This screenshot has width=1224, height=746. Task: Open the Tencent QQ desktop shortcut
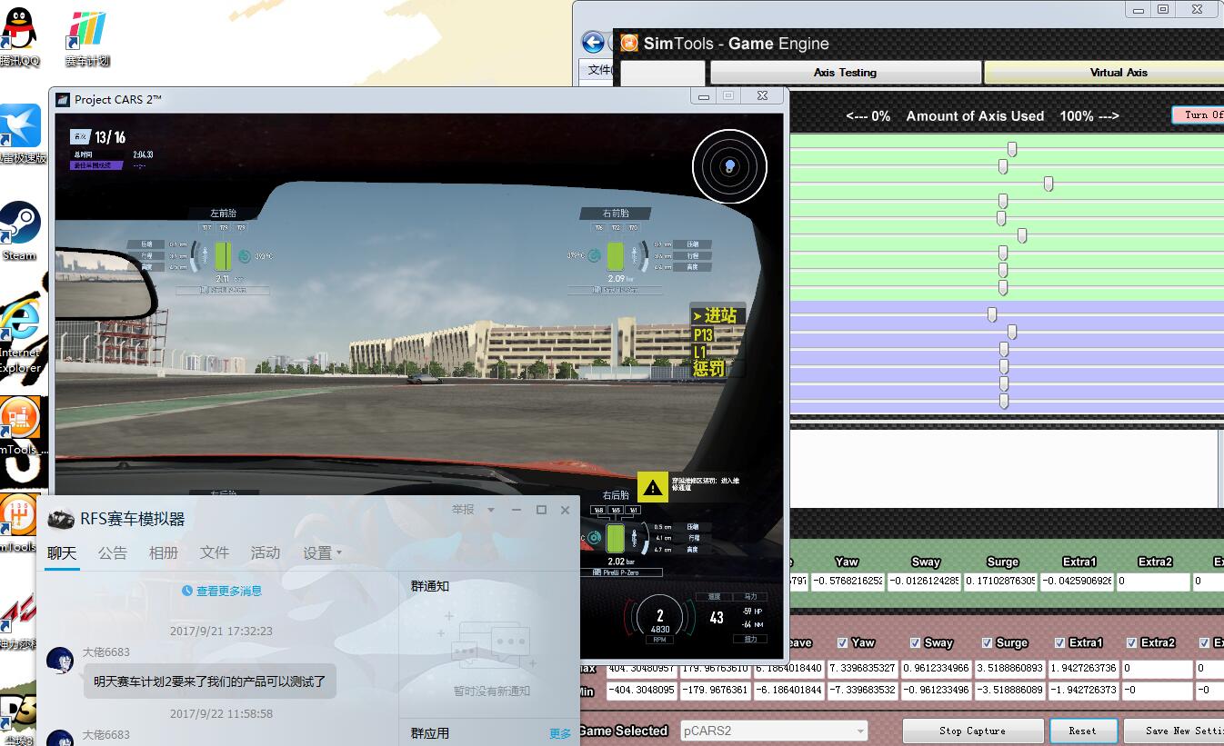[18, 36]
